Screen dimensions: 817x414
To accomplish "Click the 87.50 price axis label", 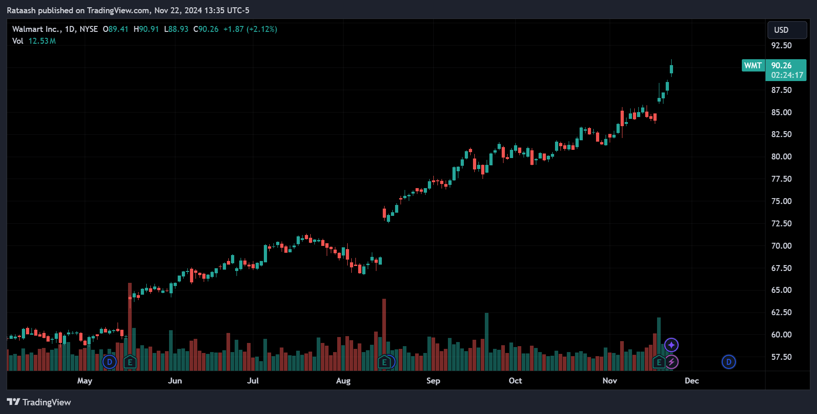I will click(x=781, y=90).
